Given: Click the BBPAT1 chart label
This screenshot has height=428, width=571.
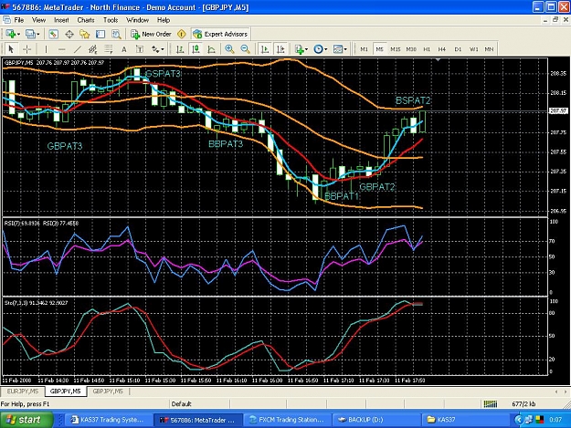Looking at the screenshot, I should click(341, 196).
